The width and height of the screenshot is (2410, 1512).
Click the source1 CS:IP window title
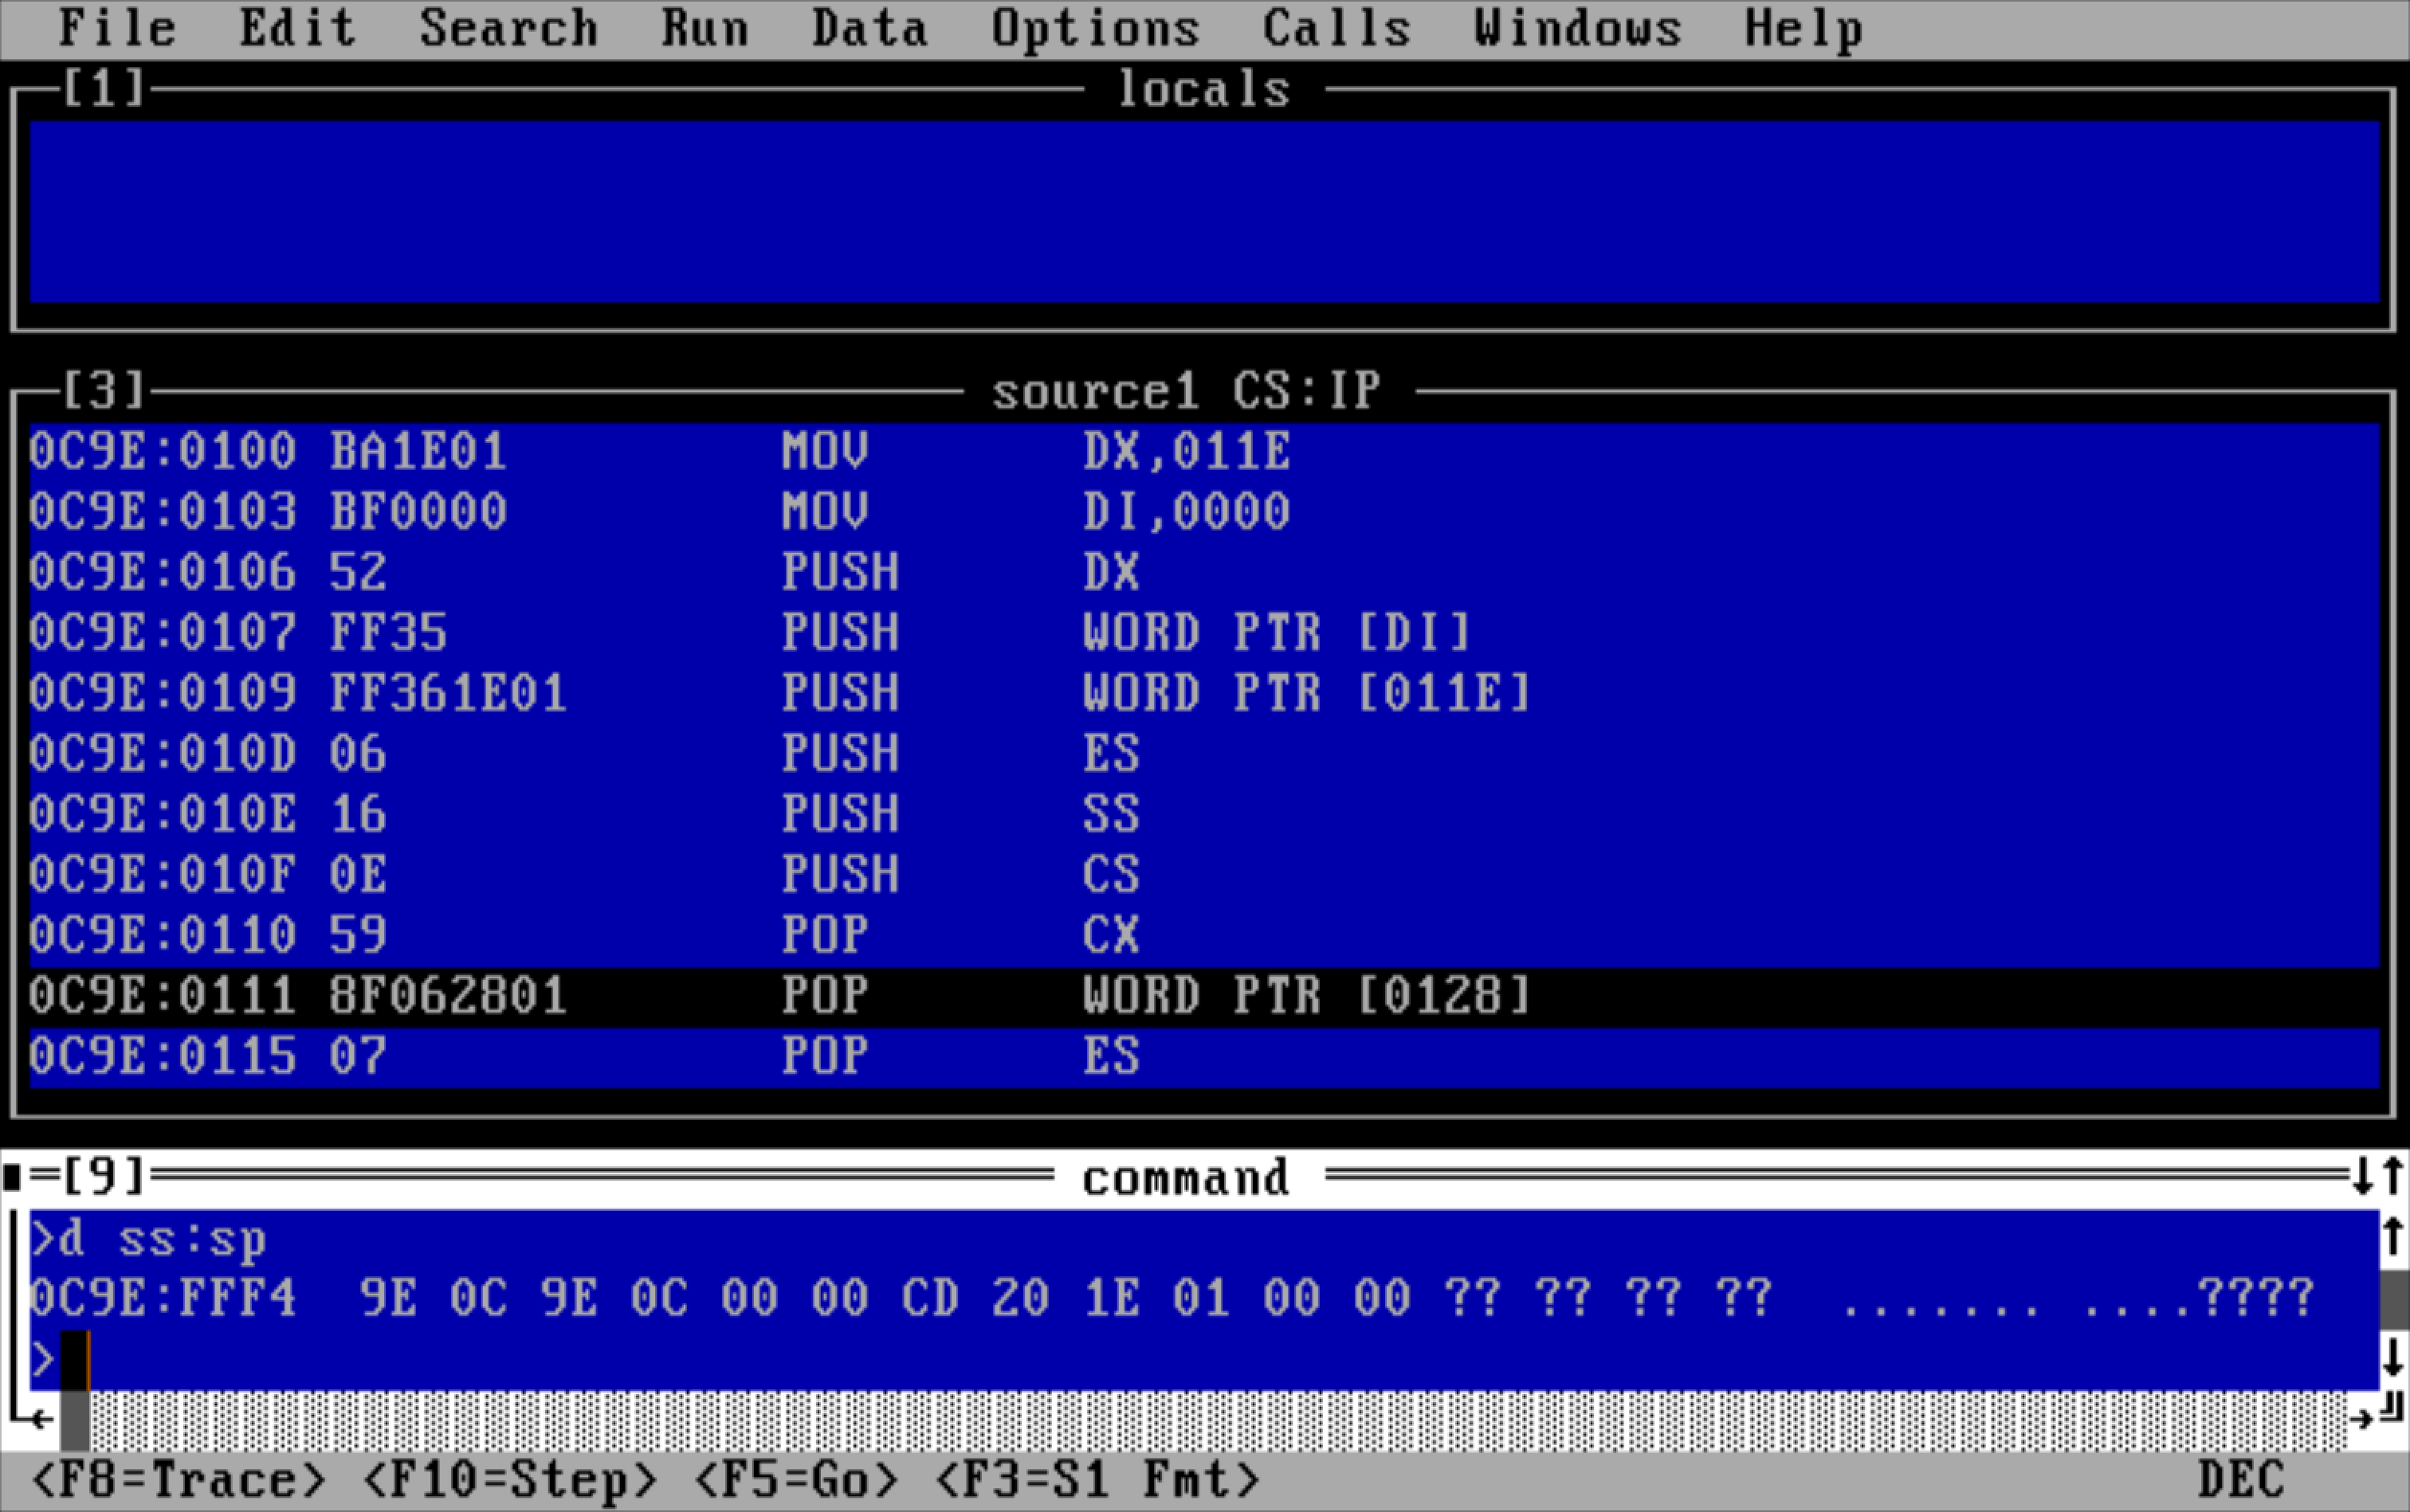point(1187,391)
